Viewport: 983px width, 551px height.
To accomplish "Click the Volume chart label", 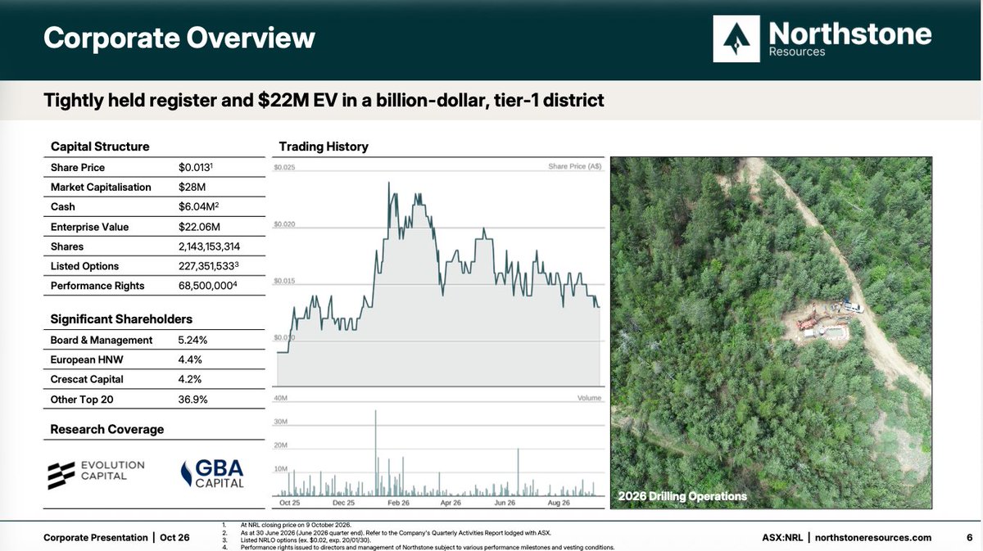I will (x=589, y=398).
